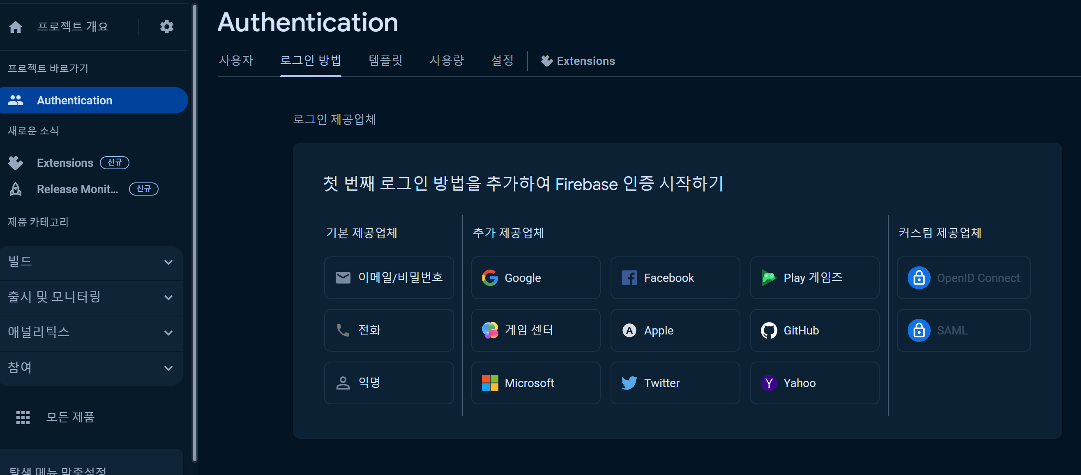Add GitHub sign-in provider

pyautogui.click(x=814, y=330)
